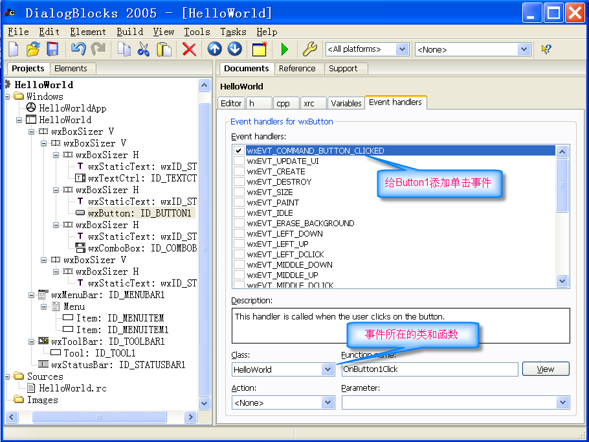
Task: Click the red Delete toolbar icon
Action: click(x=188, y=49)
